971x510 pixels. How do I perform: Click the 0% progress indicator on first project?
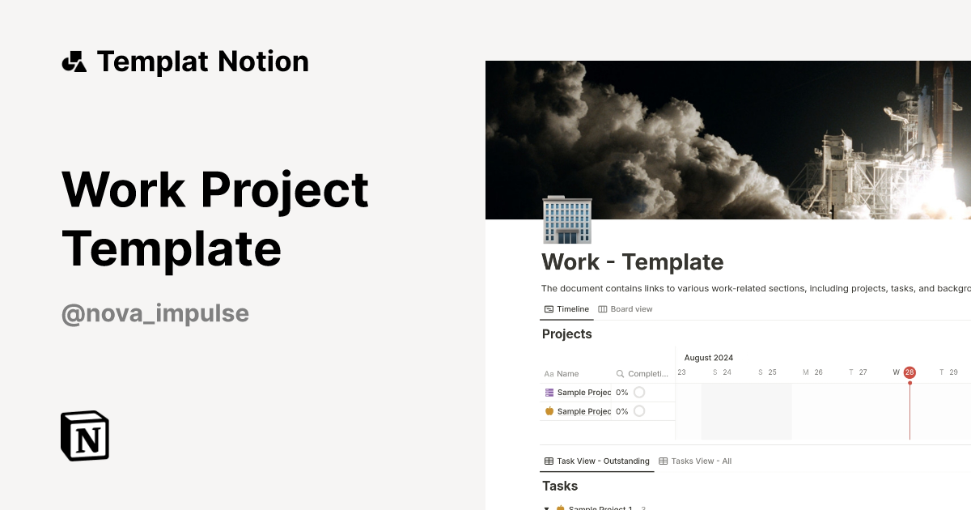621,392
